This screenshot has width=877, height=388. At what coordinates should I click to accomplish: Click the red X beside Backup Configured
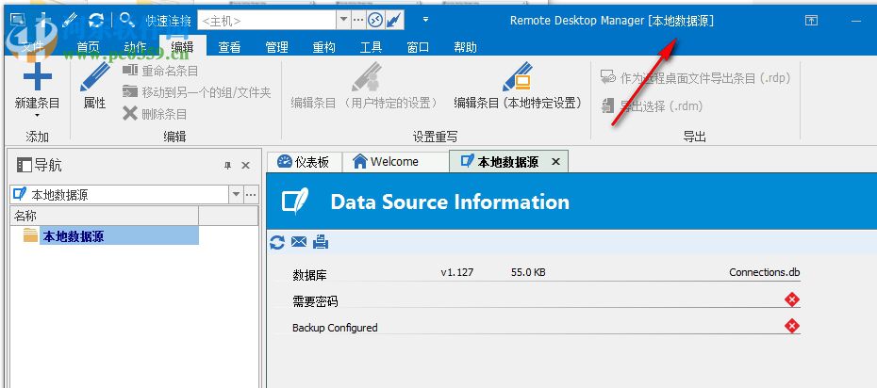point(792,326)
